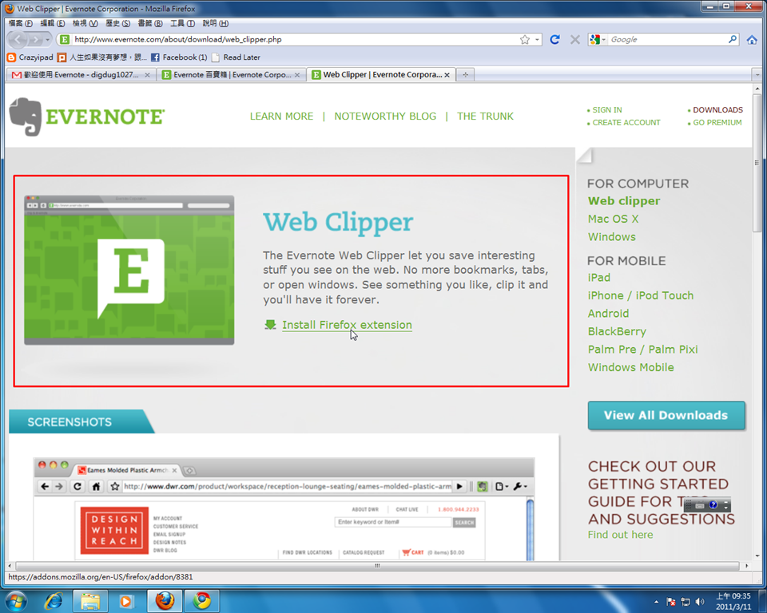The image size is (767, 613).
Task: Select Mac OS X in the sidebar
Action: pyautogui.click(x=613, y=219)
